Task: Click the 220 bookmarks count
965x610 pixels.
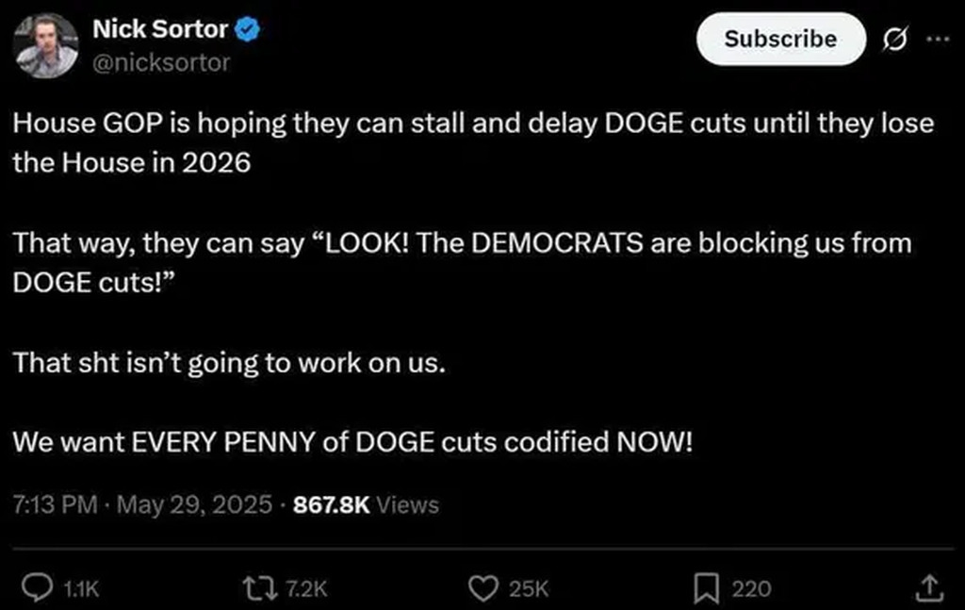Action: [x=751, y=589]
